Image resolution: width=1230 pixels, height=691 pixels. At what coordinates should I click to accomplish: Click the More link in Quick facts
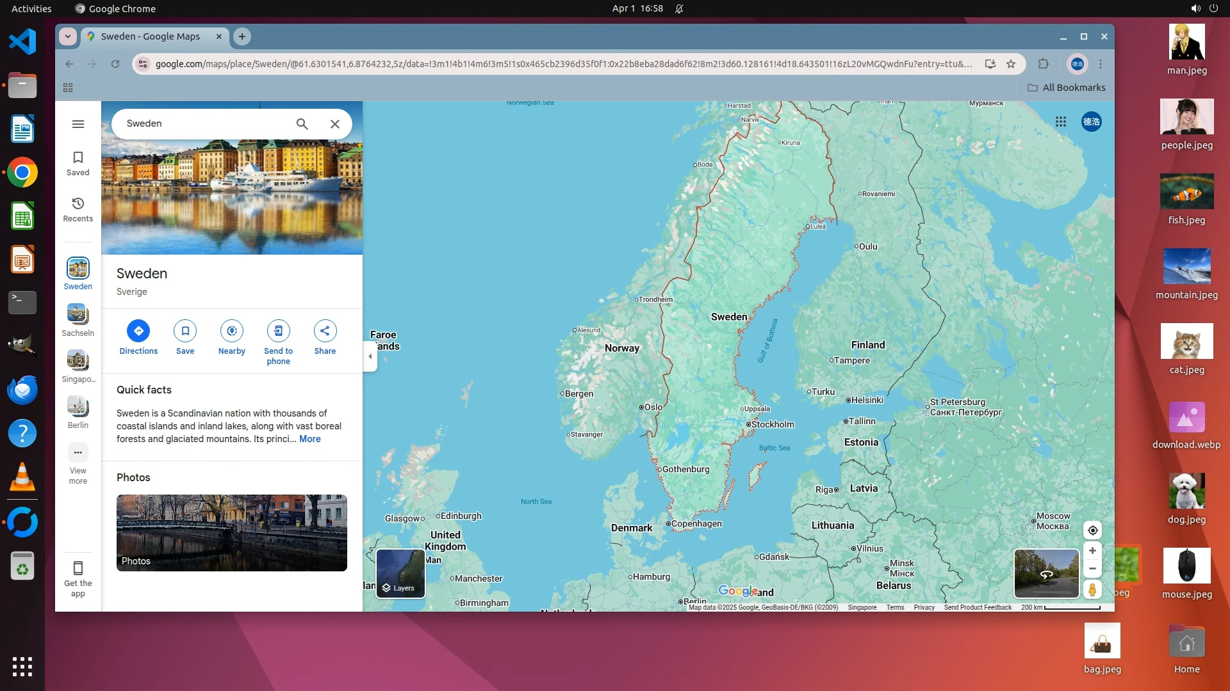[309, 439]
